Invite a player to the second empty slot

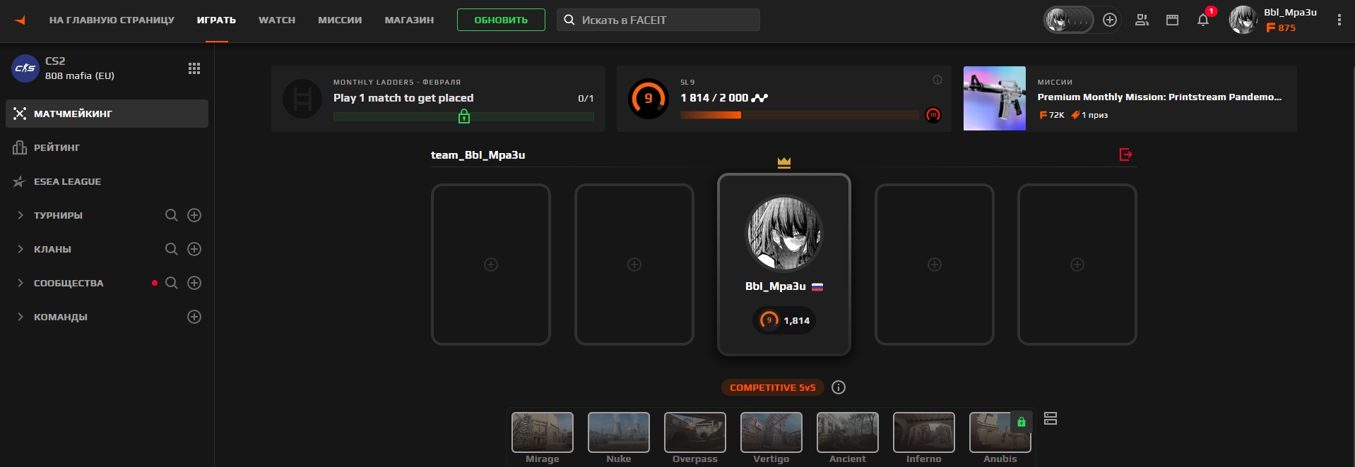tap(634, 265)
